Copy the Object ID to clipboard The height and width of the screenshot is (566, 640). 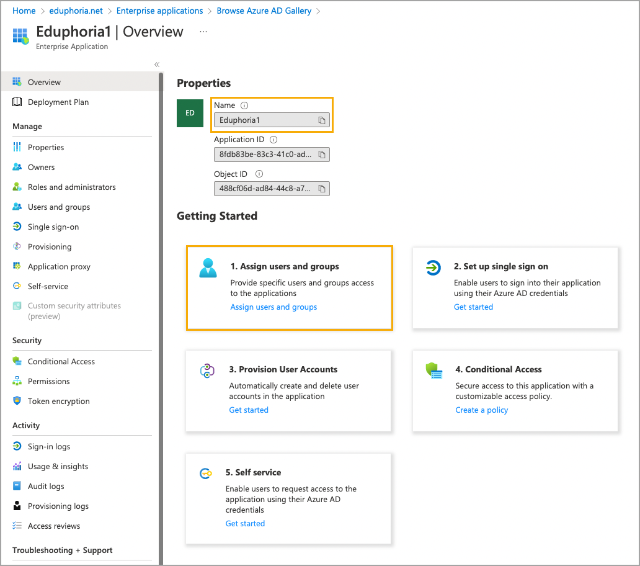[x=322, y=189]
